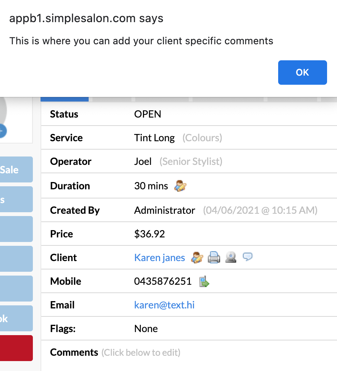The height and width of the screenshot is (371, 337).
Task: Send SMS using phone icon beside mobile number
Action: pos(203,281)
